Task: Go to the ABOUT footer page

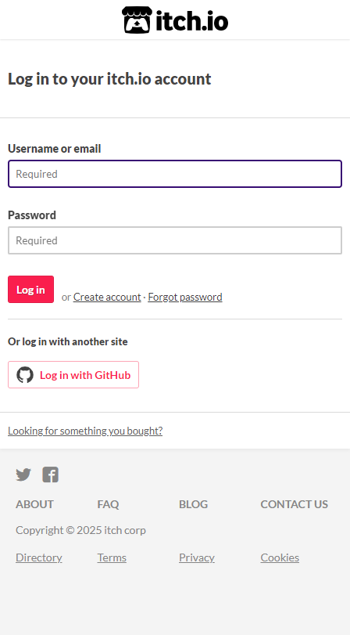Action: click(x=34, y=504)
